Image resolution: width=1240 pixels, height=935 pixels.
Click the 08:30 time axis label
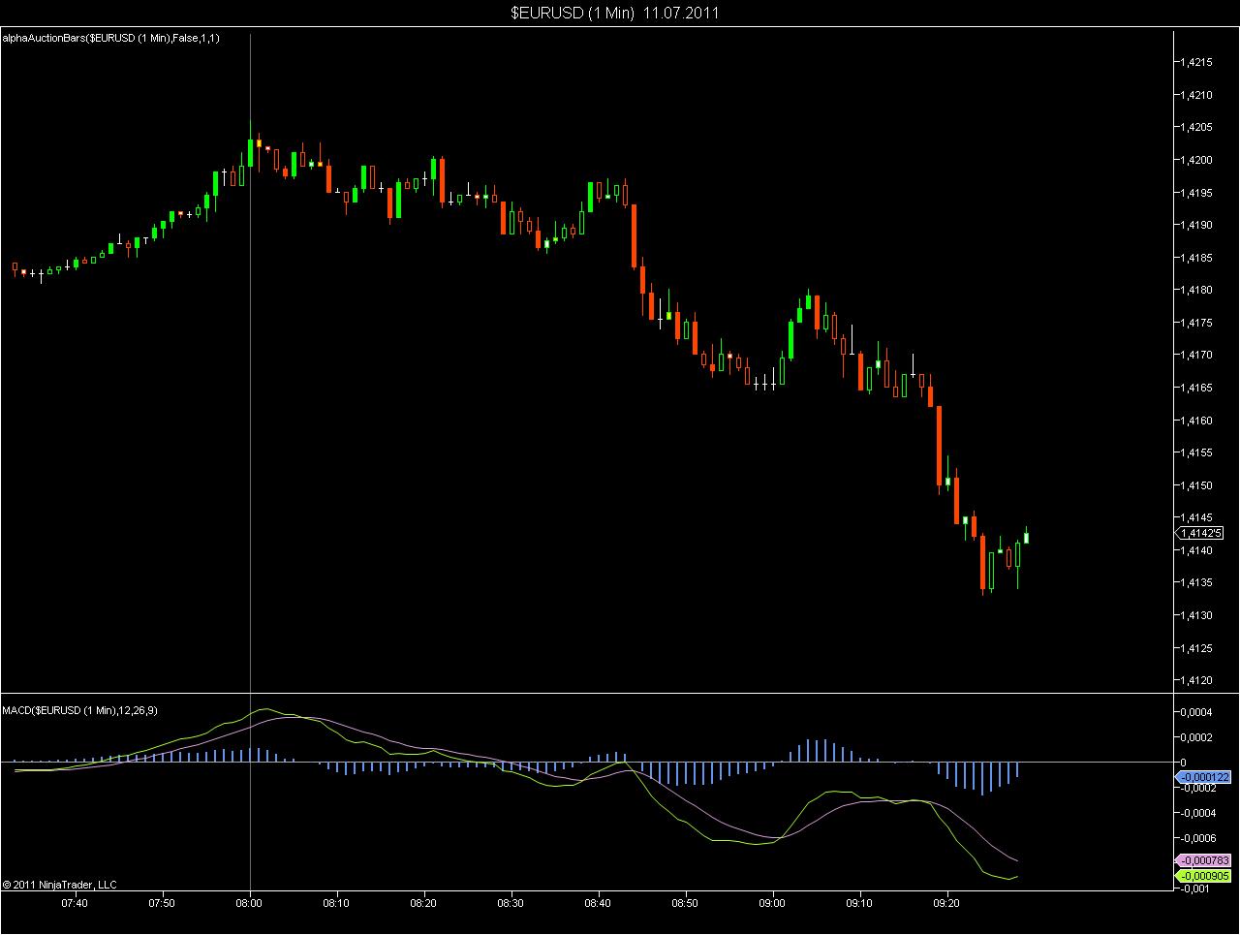[x=511, y=903]
